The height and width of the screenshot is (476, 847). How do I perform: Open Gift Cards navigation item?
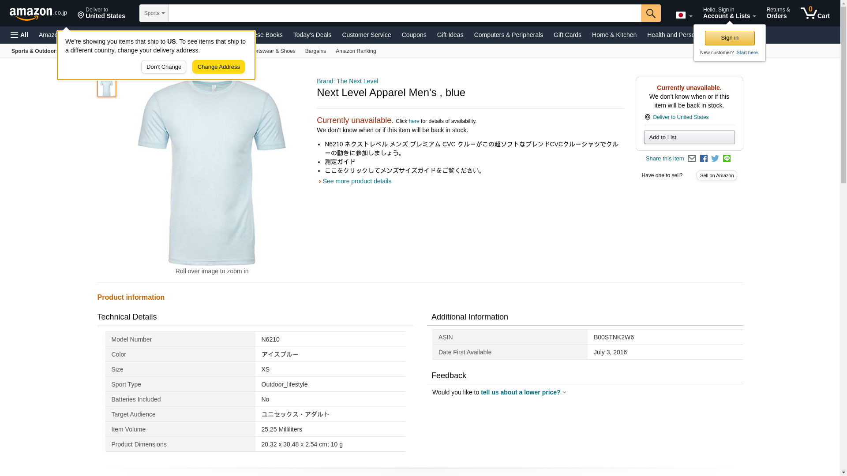coord(567,35)
